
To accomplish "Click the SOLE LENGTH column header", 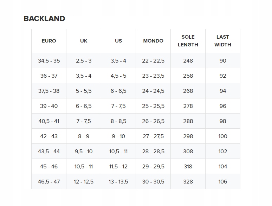I will pyautogui.click(x=188, y=41).
